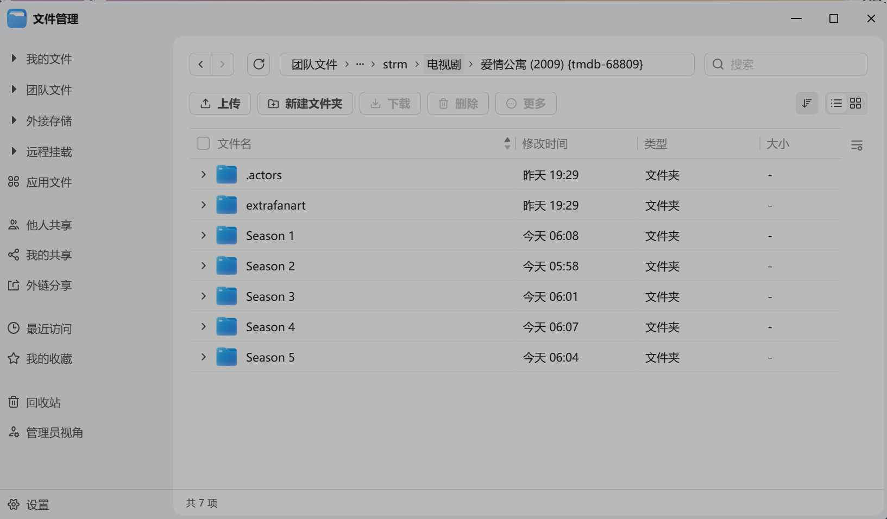887x519 pixels.
Task: Open the sort order icon
Action: pos(807,103)
